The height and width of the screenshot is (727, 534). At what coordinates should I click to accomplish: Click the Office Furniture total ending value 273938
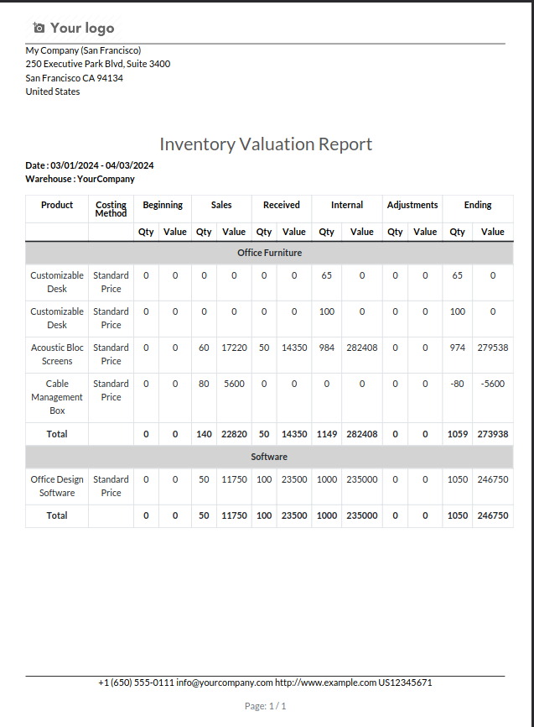[x=493, y=434]
